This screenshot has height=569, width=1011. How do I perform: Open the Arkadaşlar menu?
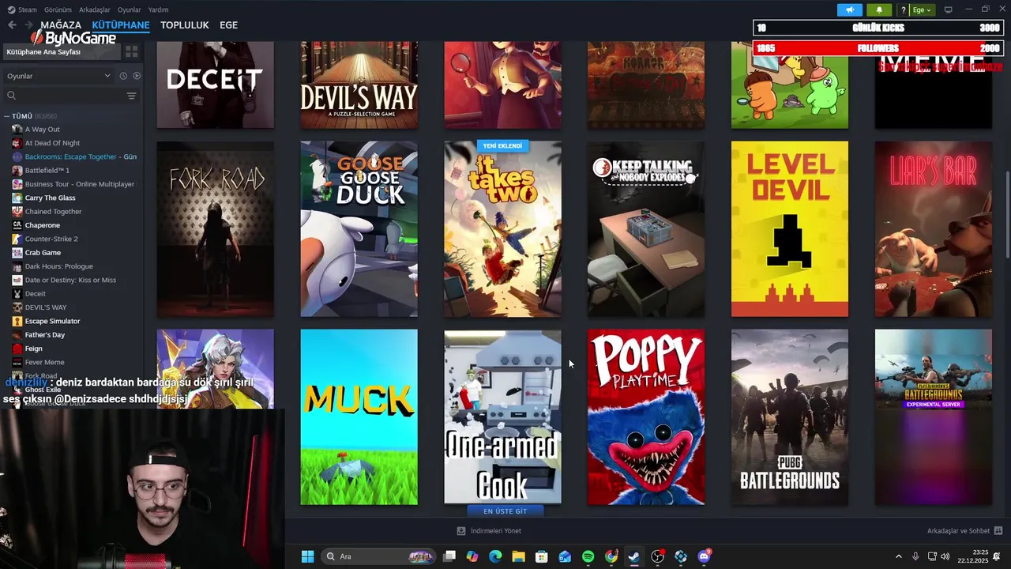coord(95,9)
